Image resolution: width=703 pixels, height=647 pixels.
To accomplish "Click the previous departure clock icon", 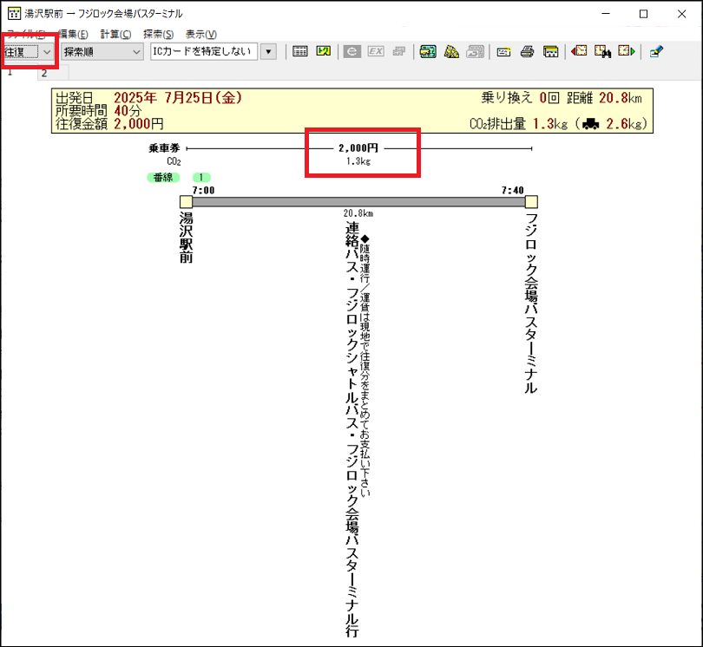I will pos(580,52).
